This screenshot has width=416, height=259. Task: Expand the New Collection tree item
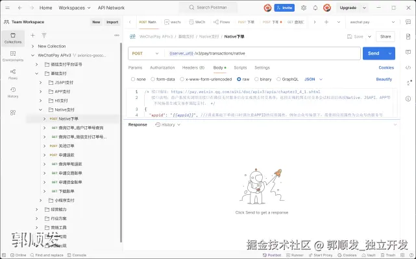(x=32, y=46)
